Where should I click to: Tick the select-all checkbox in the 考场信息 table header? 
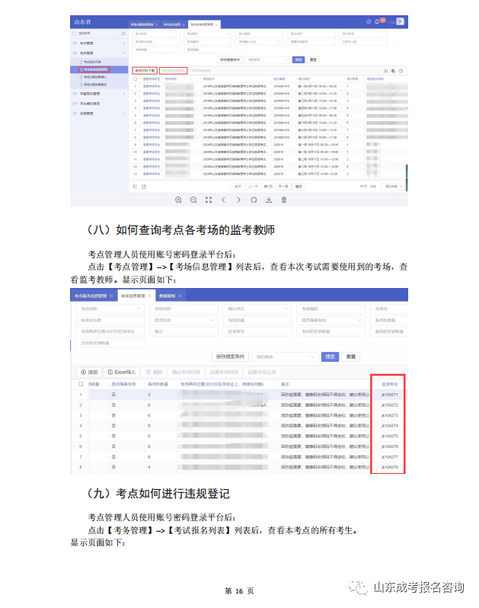(x=81, y=384)
